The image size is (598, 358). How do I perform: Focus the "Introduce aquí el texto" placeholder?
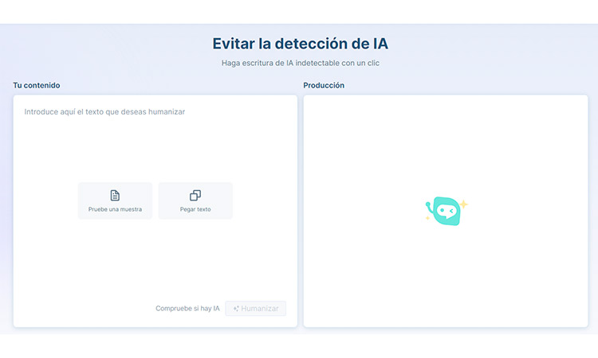(x=104, y=112)
